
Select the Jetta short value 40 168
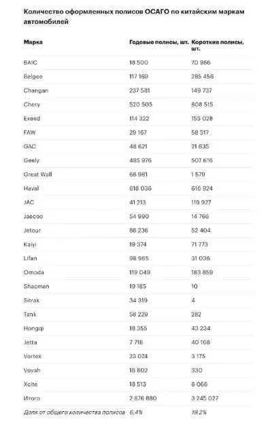pyautogui.click(x=201, y=342)
